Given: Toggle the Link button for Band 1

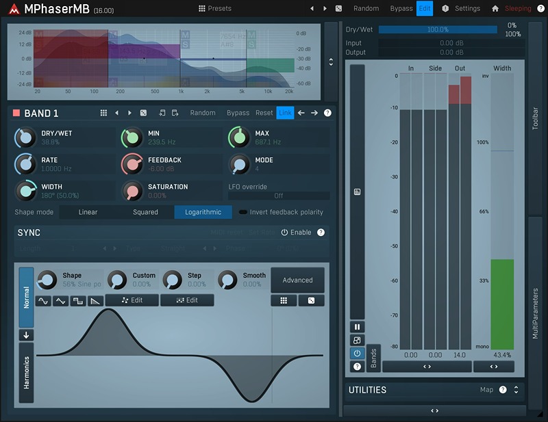Looking at the screenshot, I should [x=285, y=113].
